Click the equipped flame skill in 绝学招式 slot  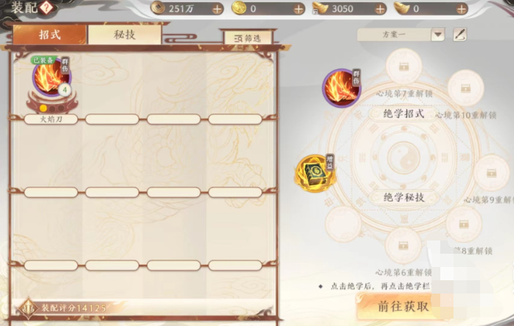341,88
